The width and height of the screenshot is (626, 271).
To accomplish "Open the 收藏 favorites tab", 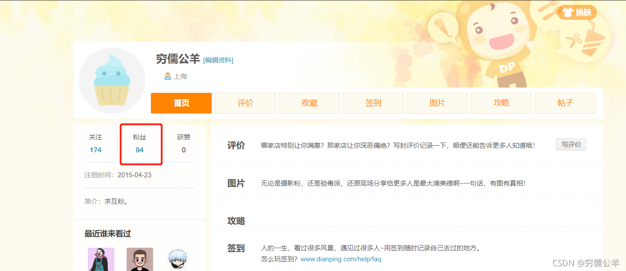I will tap(309, 103).
